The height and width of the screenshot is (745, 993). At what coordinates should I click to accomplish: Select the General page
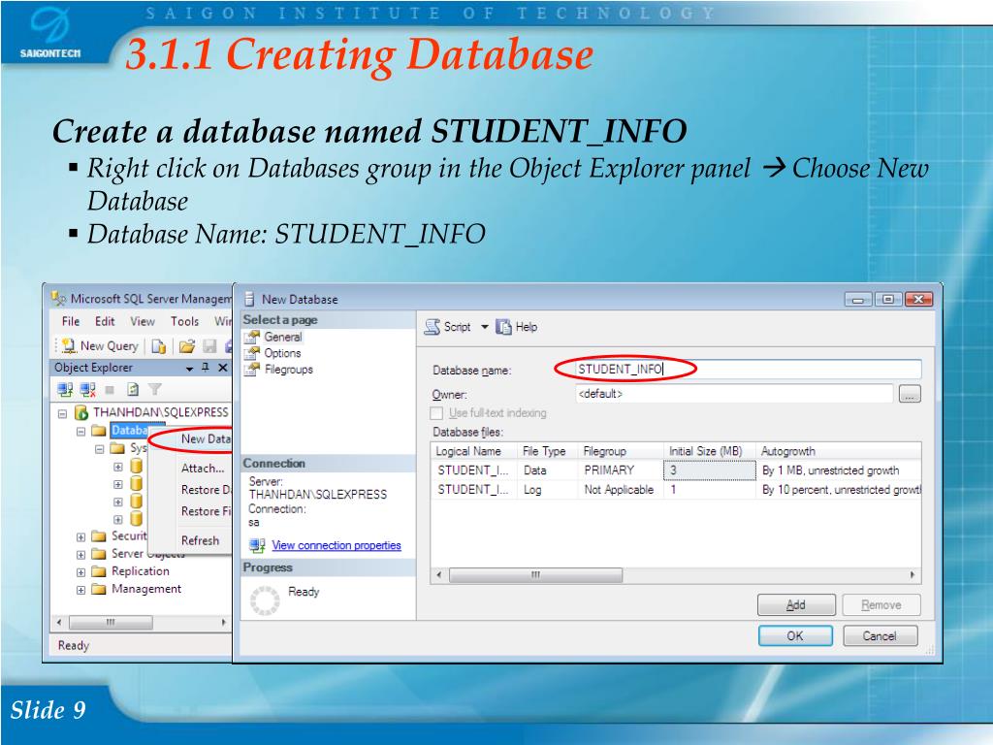coord(282,337)
